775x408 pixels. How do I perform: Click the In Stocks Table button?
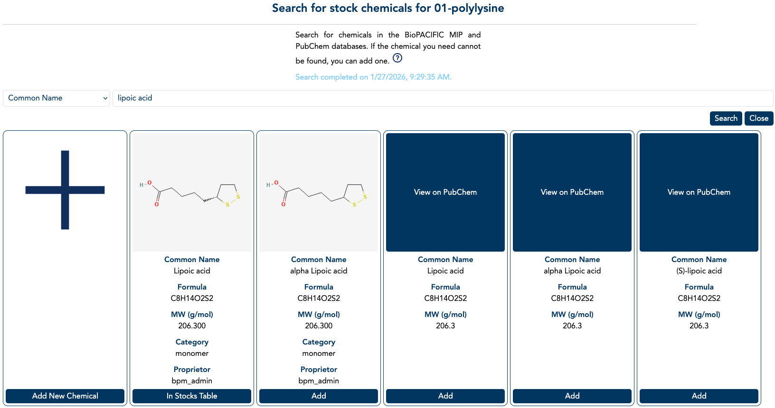coord(192,396)
